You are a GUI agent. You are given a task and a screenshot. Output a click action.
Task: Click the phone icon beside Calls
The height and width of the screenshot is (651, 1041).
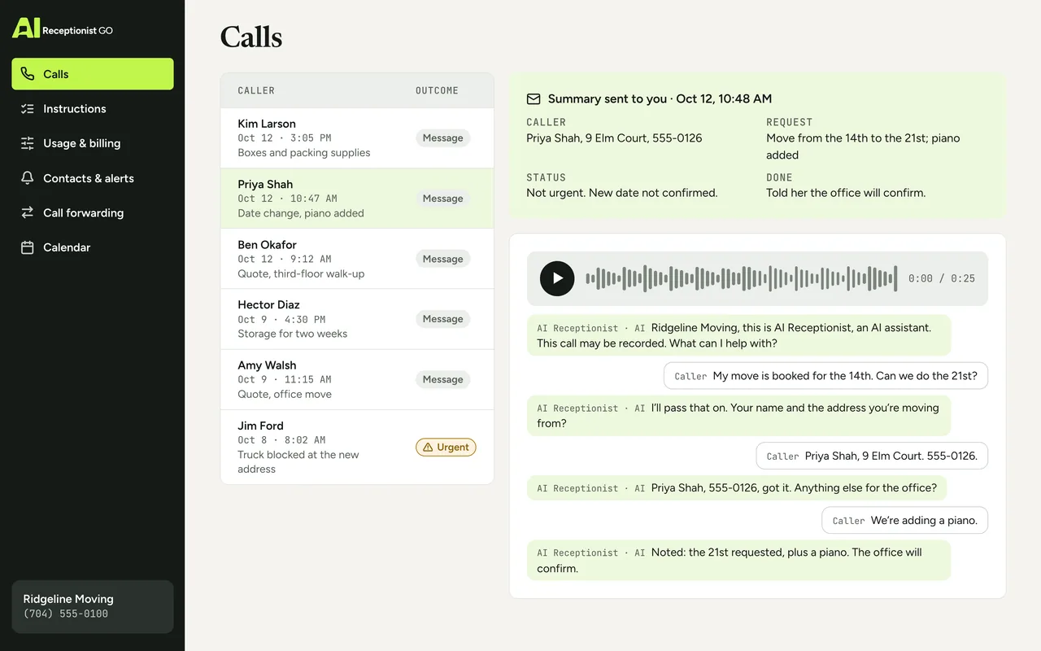pyautogui.click(x=28, y=74)
